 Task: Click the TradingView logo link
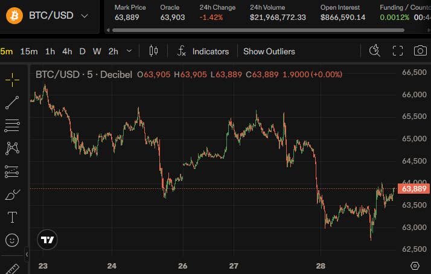point(47,240)
